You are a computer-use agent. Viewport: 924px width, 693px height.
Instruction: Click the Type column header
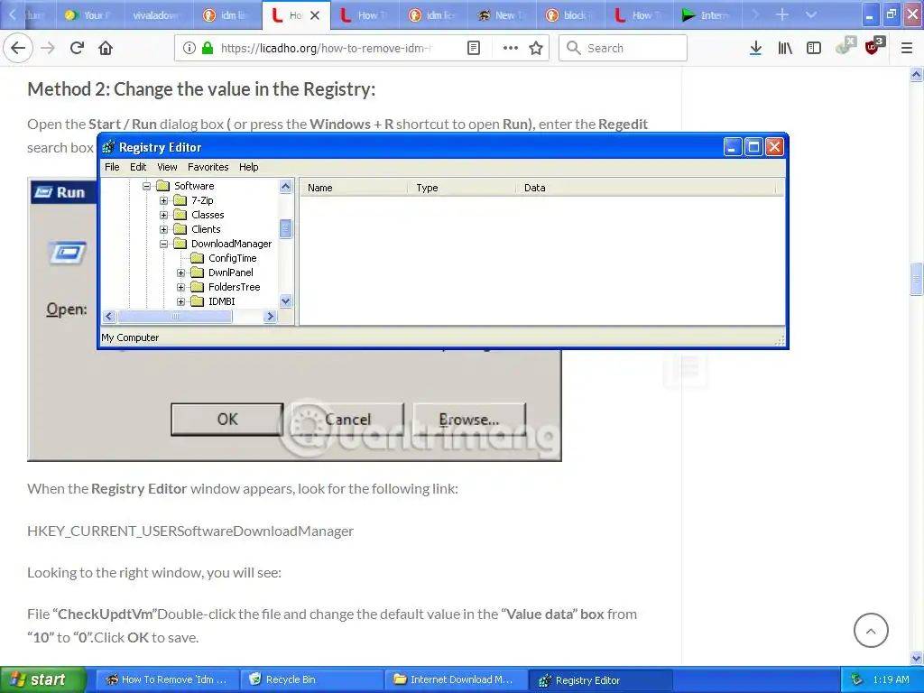(462, 188)
